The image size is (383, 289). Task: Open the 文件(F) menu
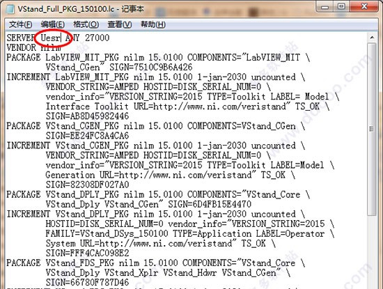pyautogui.click(x=20, y=24)
